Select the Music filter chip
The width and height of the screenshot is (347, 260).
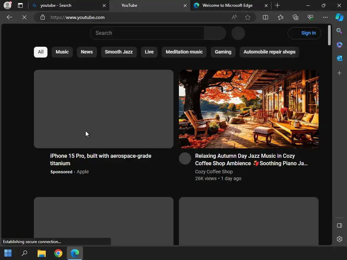[x=62, y=52]
